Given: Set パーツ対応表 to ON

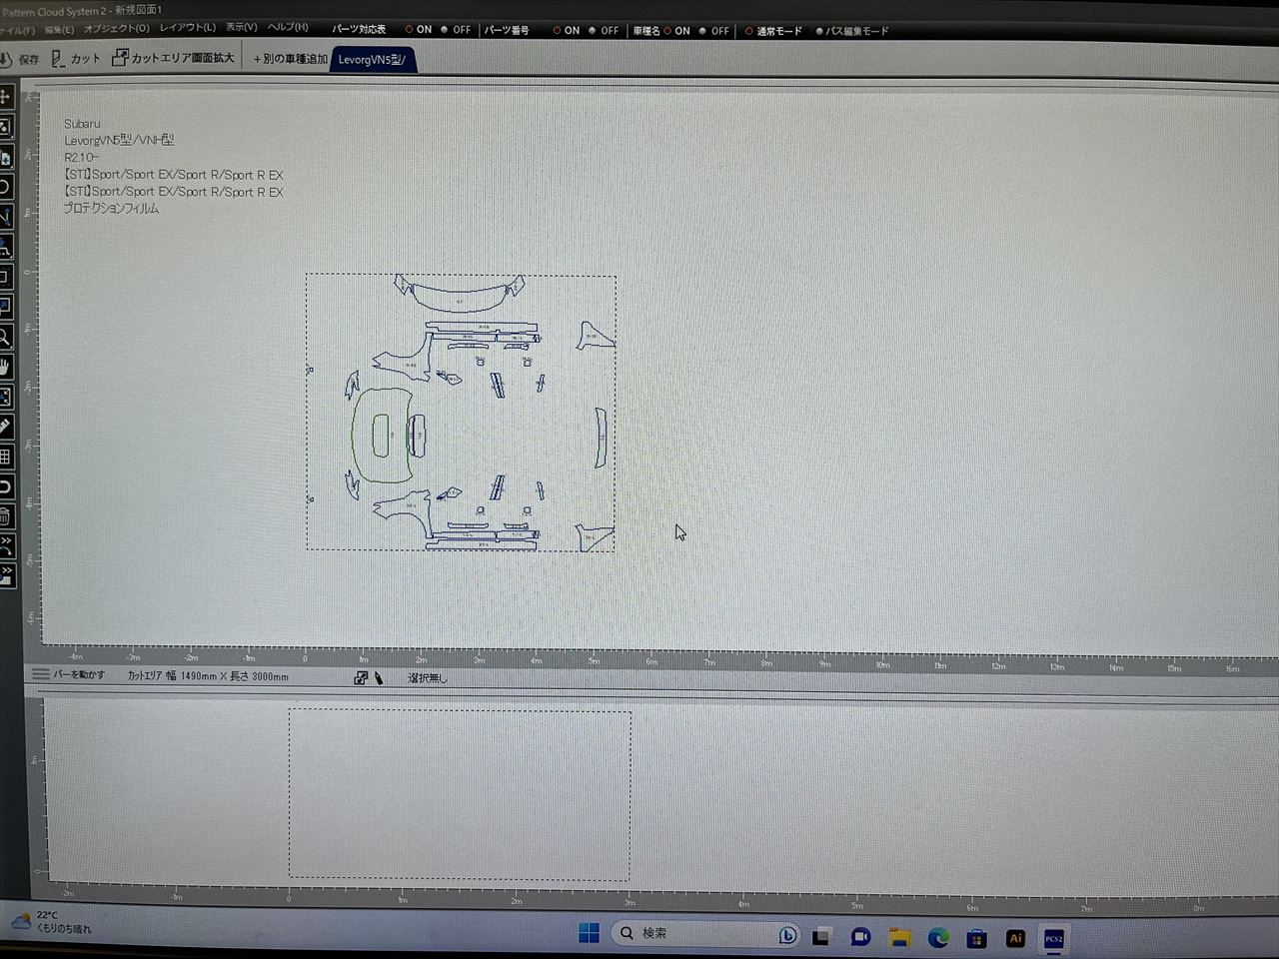Looking at the screenshot, I should [418, 30].
